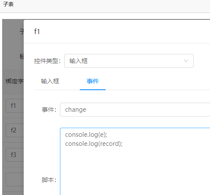Click the 脚本 label
The height and width of the screenshot is (195, 210).
point(49,180)
